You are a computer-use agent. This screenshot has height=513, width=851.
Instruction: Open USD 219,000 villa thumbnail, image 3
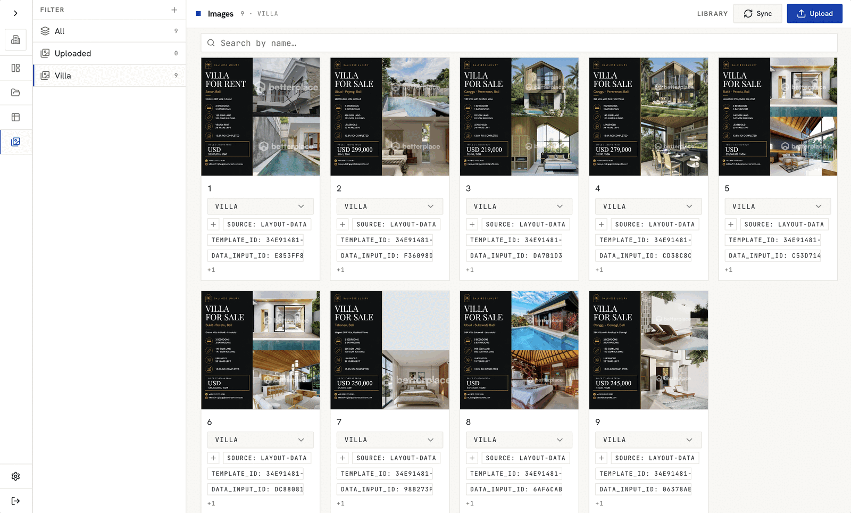click(x=519, y=117)
